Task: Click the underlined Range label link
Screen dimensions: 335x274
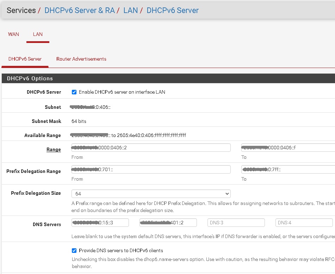Action: point(54,149)
